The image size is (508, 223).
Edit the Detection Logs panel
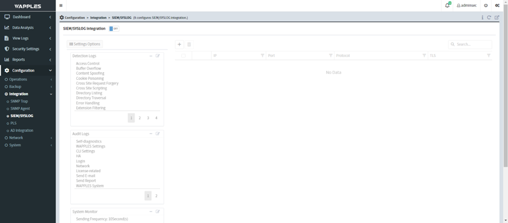tap(158, 56)
